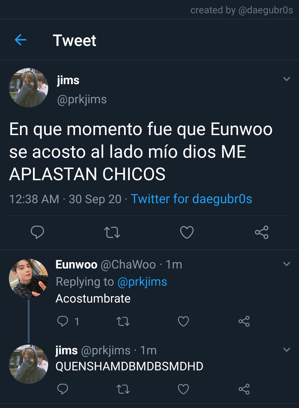Open dropdown chevron on Eunwoo's reply

tap(287, 264)
